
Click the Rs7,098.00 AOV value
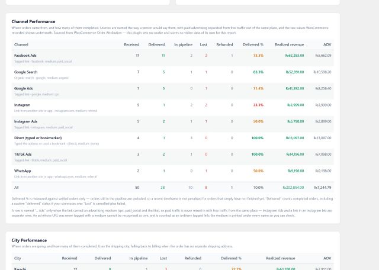coord(323,154)
